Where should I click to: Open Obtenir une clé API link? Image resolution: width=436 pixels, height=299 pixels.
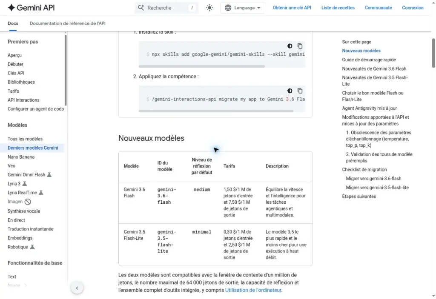(x=292, y=8)
